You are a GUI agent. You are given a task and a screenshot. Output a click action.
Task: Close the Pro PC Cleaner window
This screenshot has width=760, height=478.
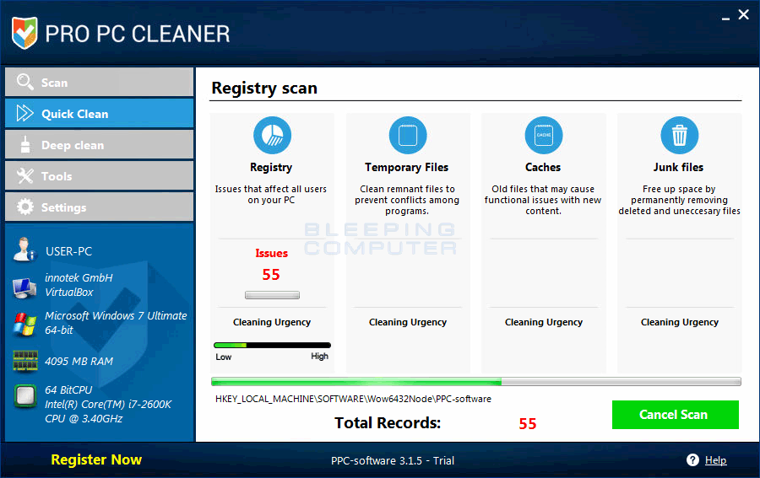pyautogui.click(x=743, y=15)
